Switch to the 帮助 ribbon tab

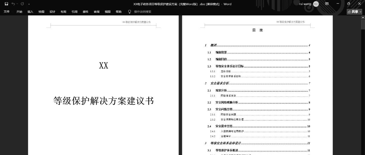click(119, 12)
